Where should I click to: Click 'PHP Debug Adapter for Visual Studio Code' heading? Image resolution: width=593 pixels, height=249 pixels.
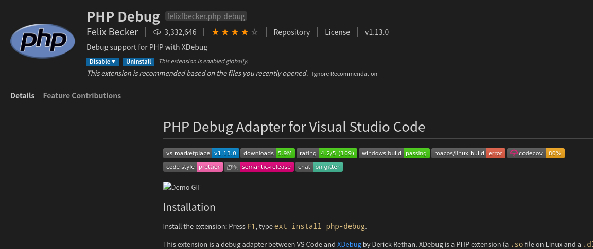click(x=294, y=127)
